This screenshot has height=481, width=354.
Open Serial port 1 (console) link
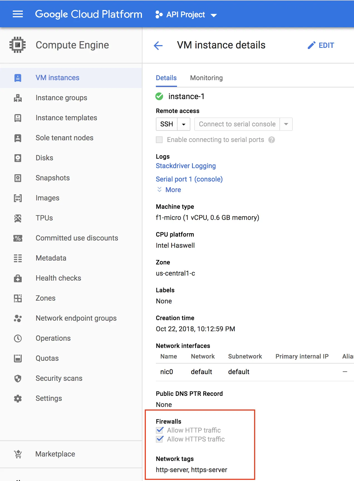[189, 179]
